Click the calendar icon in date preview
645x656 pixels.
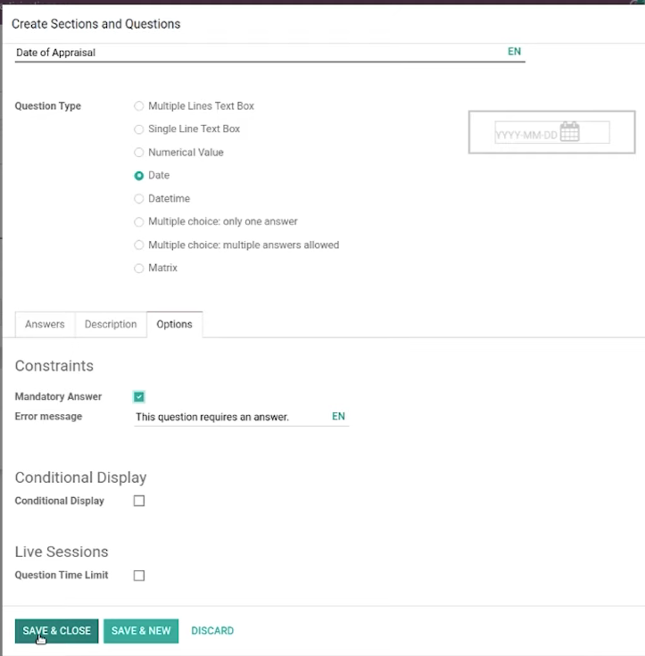569,132
